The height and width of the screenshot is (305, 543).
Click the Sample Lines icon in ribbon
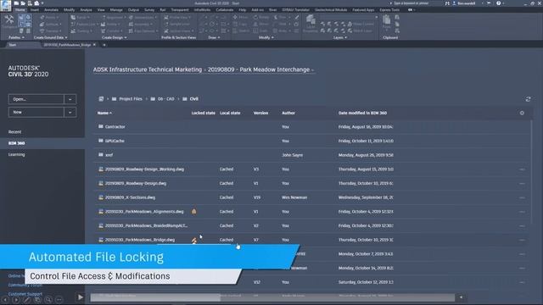point(166,25)
